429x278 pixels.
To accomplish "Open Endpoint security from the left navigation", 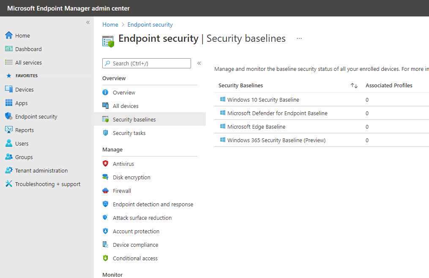I will [x=36, y=116].
